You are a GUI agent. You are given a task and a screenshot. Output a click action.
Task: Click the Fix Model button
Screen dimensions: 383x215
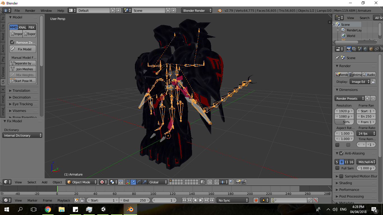[23, 49]
